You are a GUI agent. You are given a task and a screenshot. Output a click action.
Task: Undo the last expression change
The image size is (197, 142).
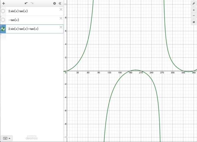coord(26,3)
